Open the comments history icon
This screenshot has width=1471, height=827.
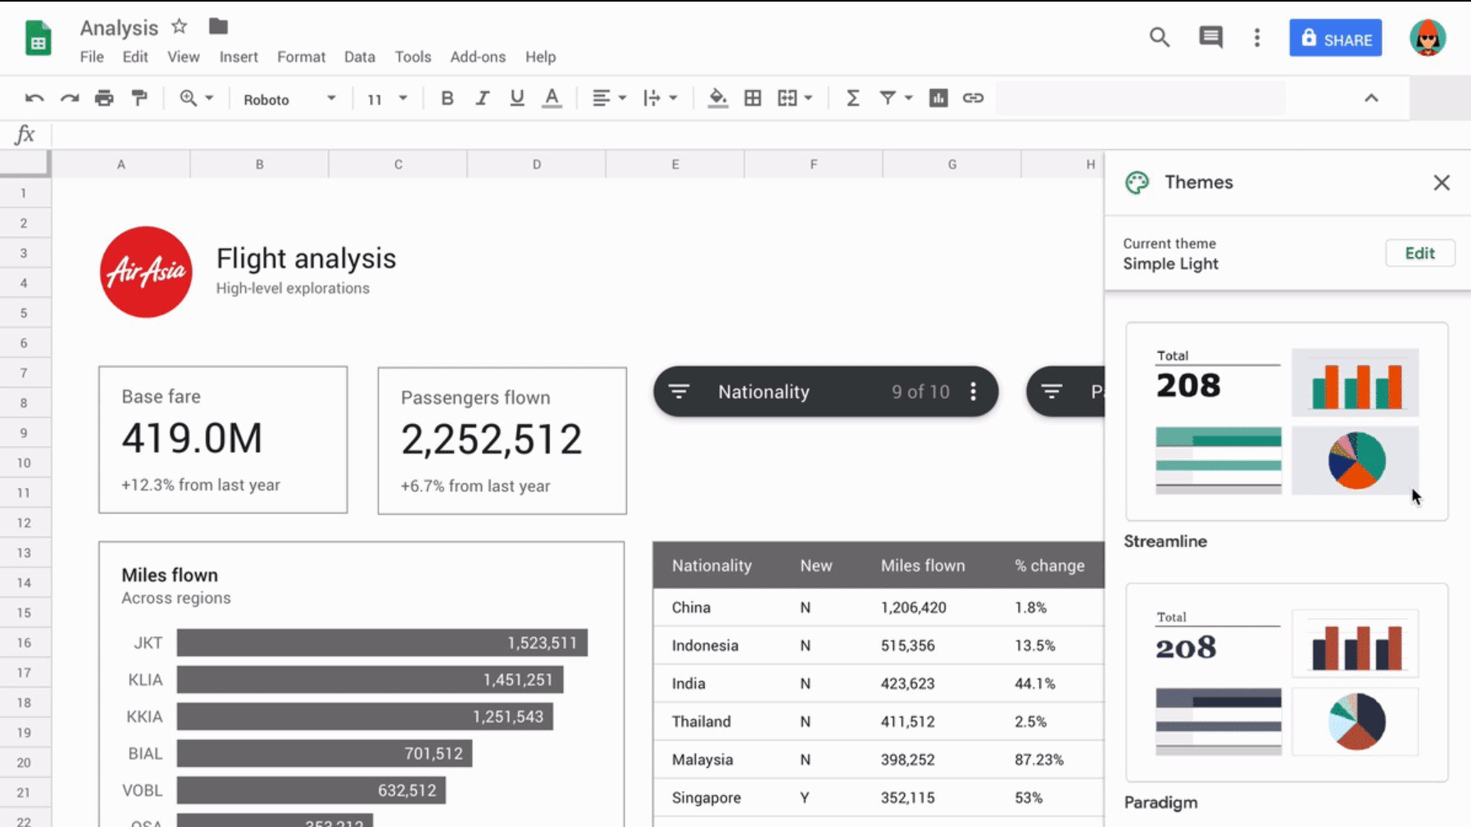tap(1210, 38)
